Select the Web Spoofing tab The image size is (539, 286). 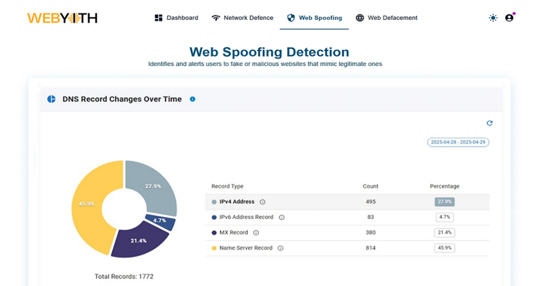pyautogui.click(x=314, y=18)
